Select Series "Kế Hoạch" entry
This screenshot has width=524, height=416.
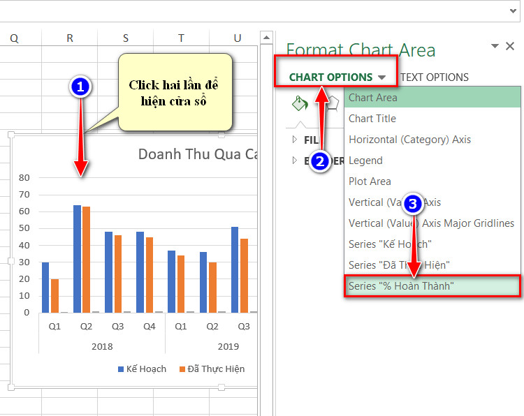point(432,244)
